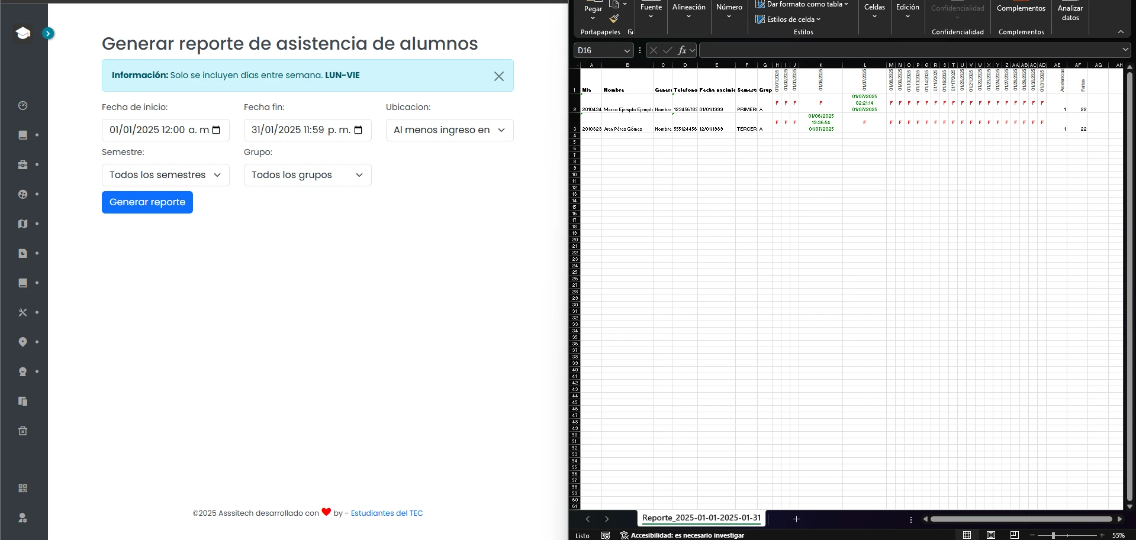The image size is (1136, 540).
Task: Click the Format Painter brush icon in Excel
Action: pos(614,19)
